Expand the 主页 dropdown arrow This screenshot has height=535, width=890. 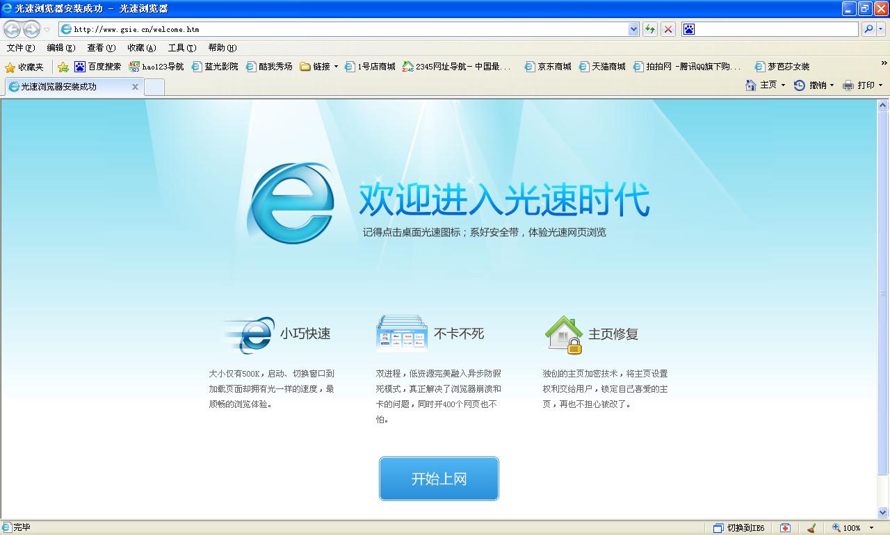pyautogui.click(x=783, y=85)
